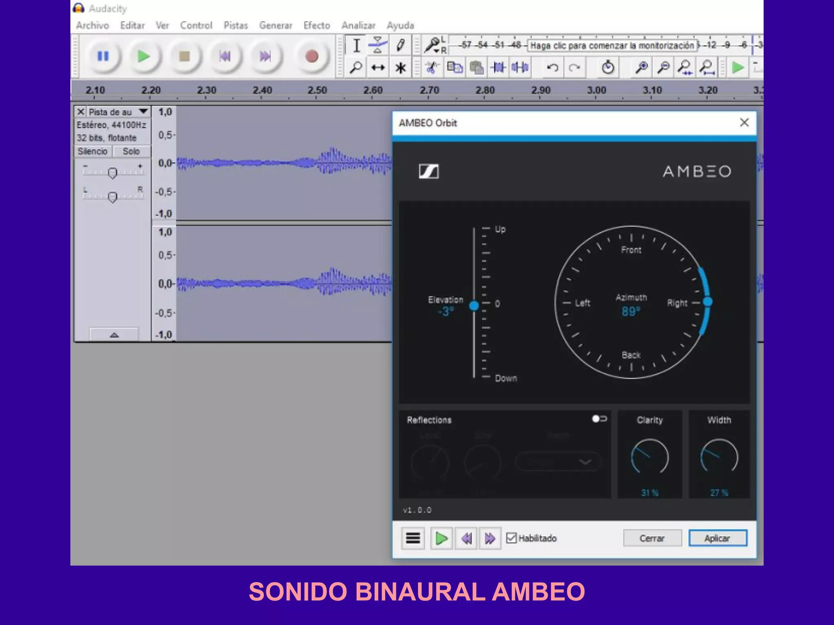Open the Ver menu
Viewport: 834px width, 625px height.
coord(162,25)
